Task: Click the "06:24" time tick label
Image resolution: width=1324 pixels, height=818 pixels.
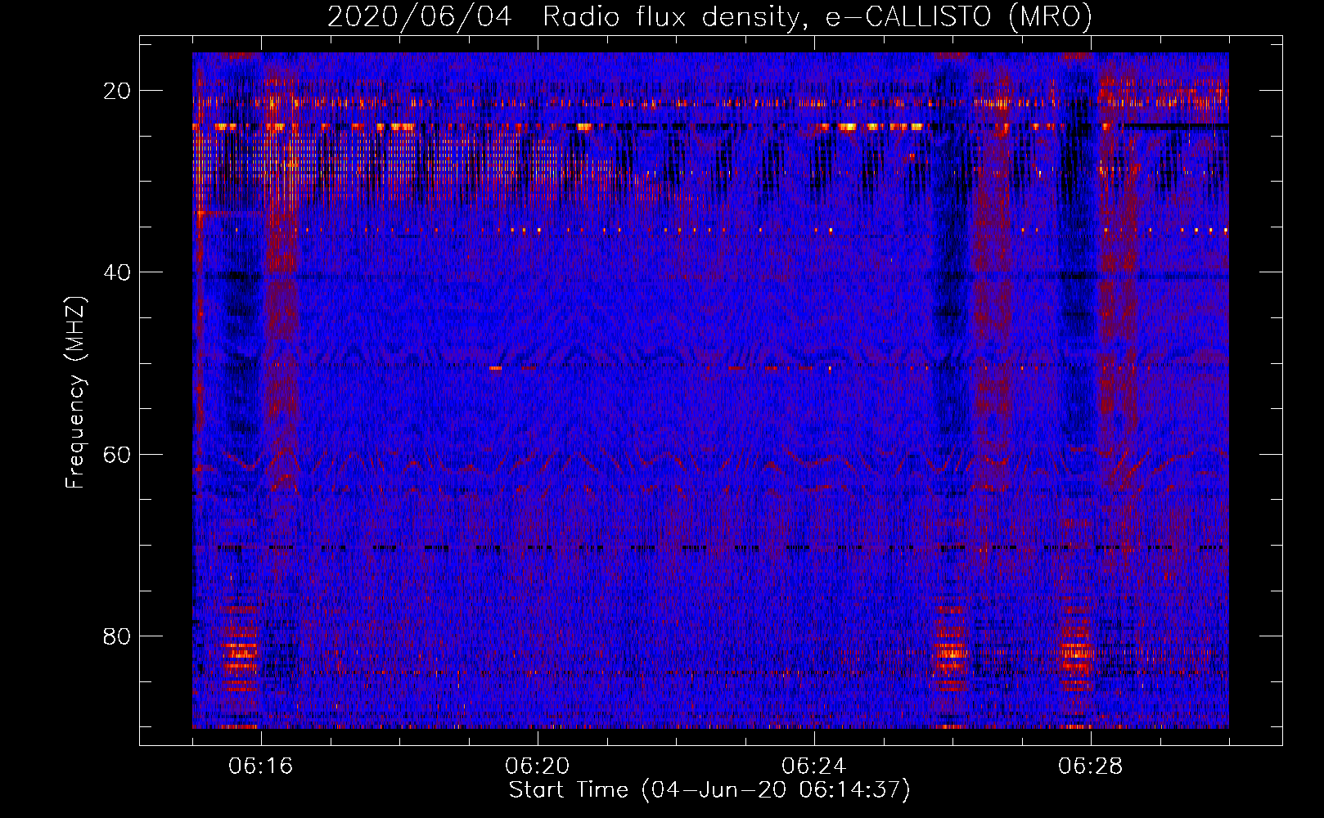Action: click(x=814, y=766)
